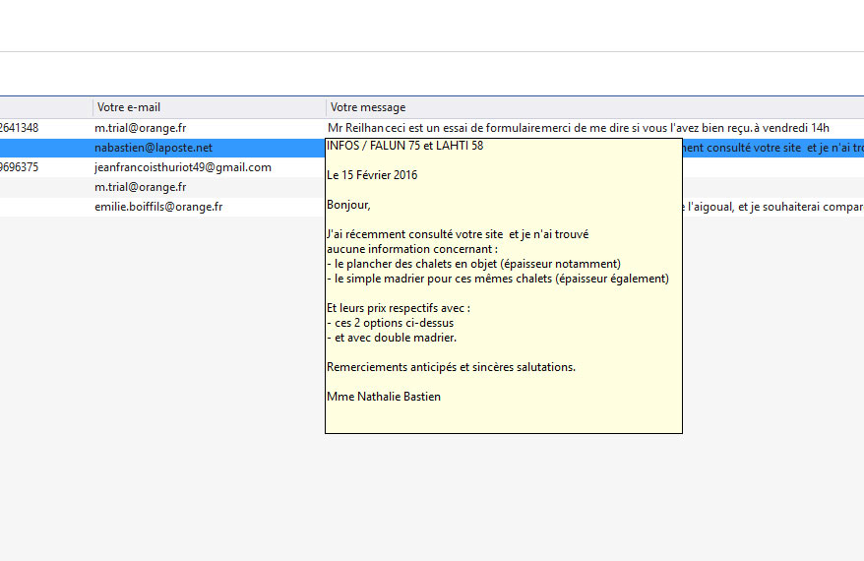Sort by the "Votre e-mail" column header
The height and width of the screenshot is (561, 864).
(129, 107)
